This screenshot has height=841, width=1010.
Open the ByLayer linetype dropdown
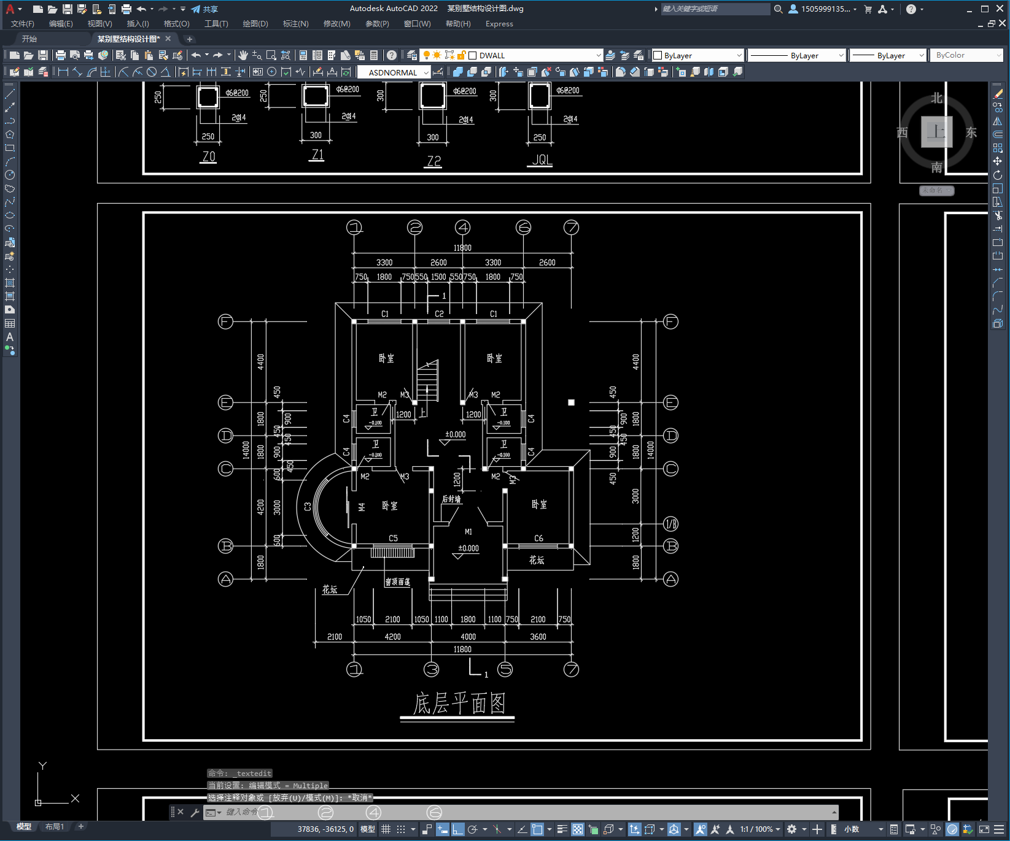pos(841,55)
